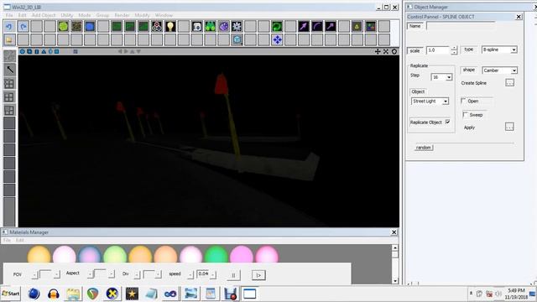Open the File menu in the main window
This screenshot has height=302, width=537.
click(9, 15)
